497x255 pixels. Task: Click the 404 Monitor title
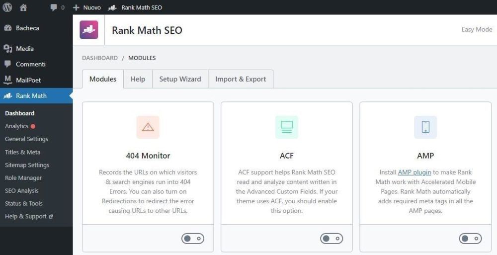click(148, 156)
